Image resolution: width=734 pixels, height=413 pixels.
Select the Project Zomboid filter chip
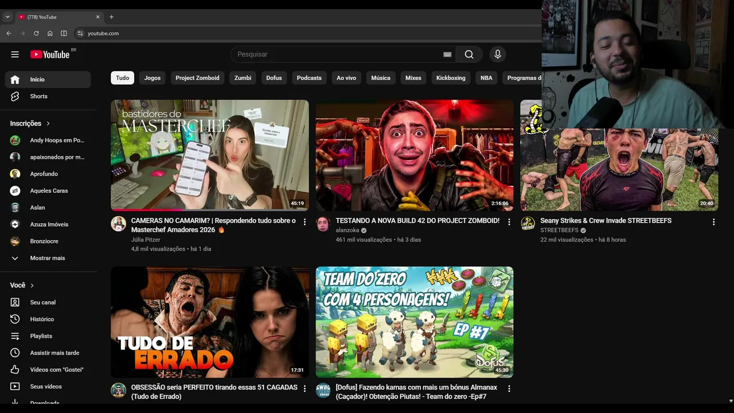197,78
